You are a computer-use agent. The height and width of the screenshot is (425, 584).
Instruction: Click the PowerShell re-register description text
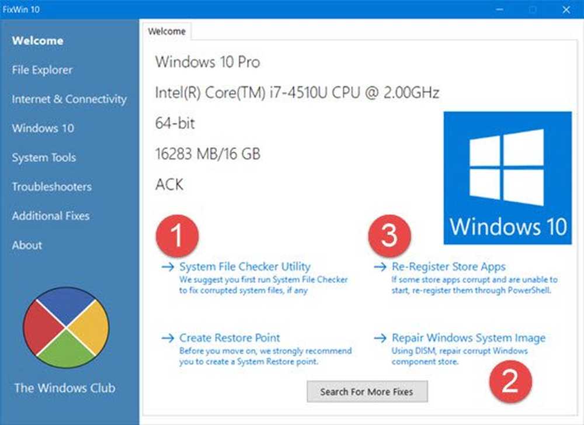474,285
